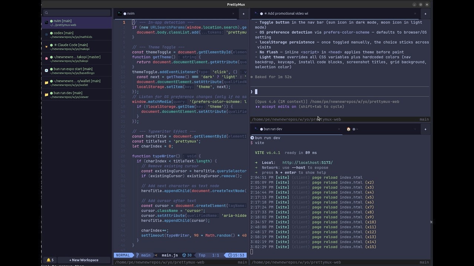The width and height of the screenshot is (474, 266).
Task: Select the bun run dev tab
Action: click(x=272, y=129)
